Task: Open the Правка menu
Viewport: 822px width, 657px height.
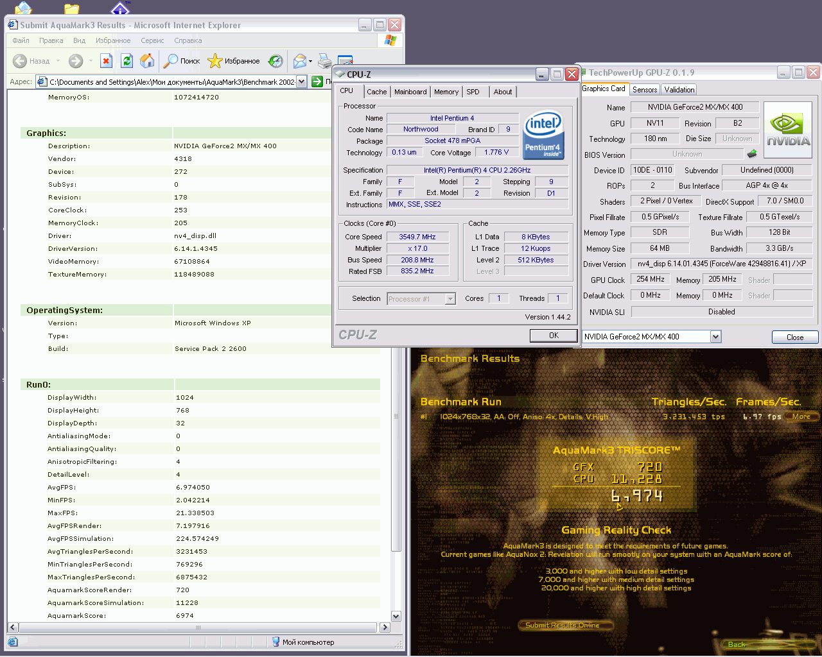Action: pyautogui.click(x=51, y=40)
